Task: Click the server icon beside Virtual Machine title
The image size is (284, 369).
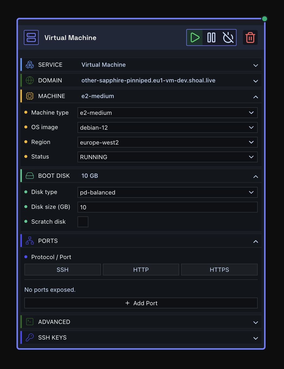Action: pos(31,38)
